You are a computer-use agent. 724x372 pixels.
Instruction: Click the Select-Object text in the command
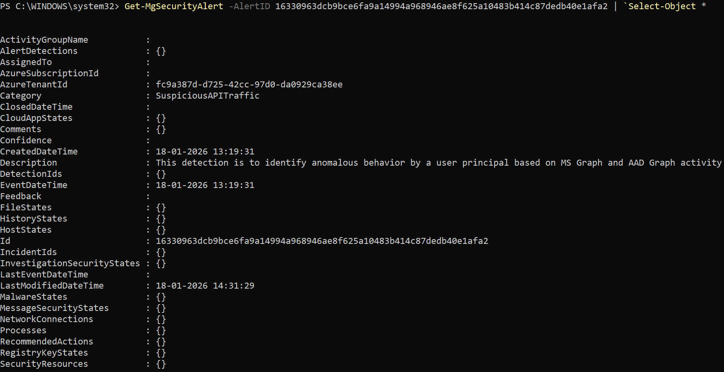[662, 6]
